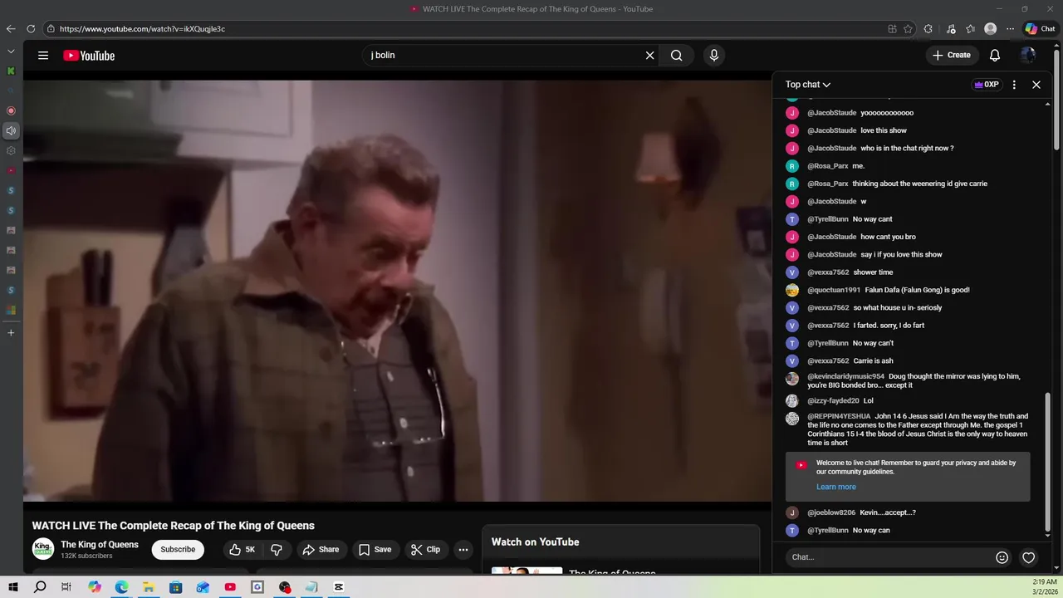The height and width of the screenshot is (598, 1063).
Task: Subscribe to The King of Queens channel
Action: [x=178, y=549]
